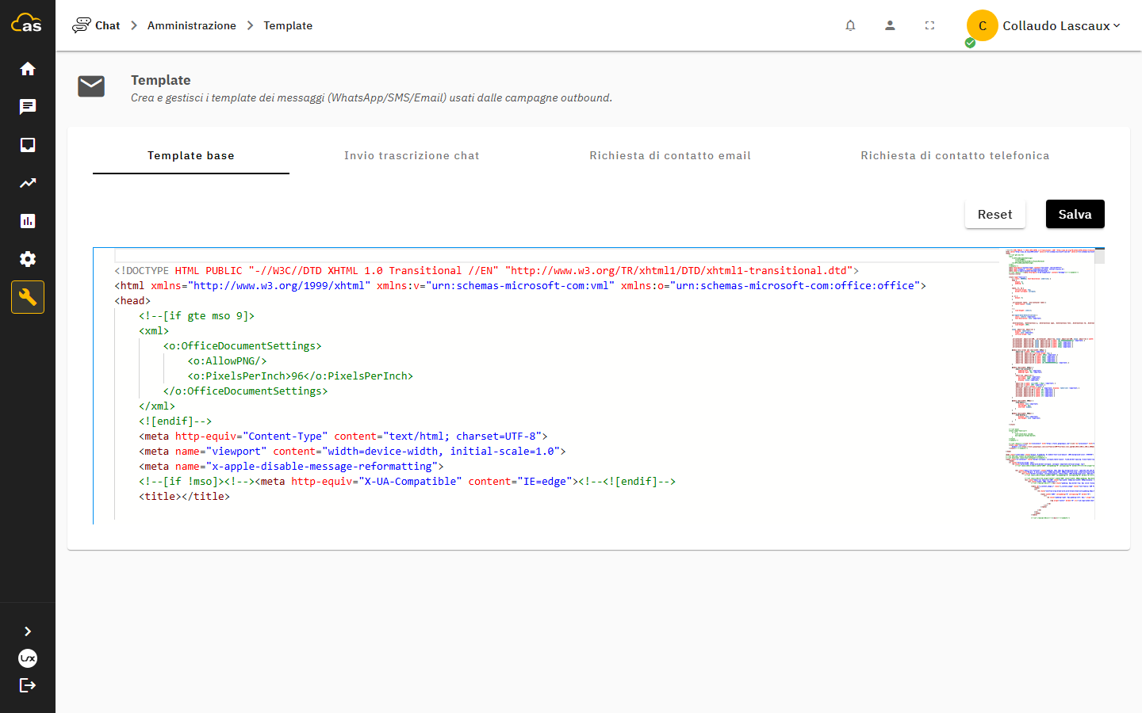Screen dimensions: 1142x713
Task: Click the yellow C user avatar
Action: click(x=982, y=25)
